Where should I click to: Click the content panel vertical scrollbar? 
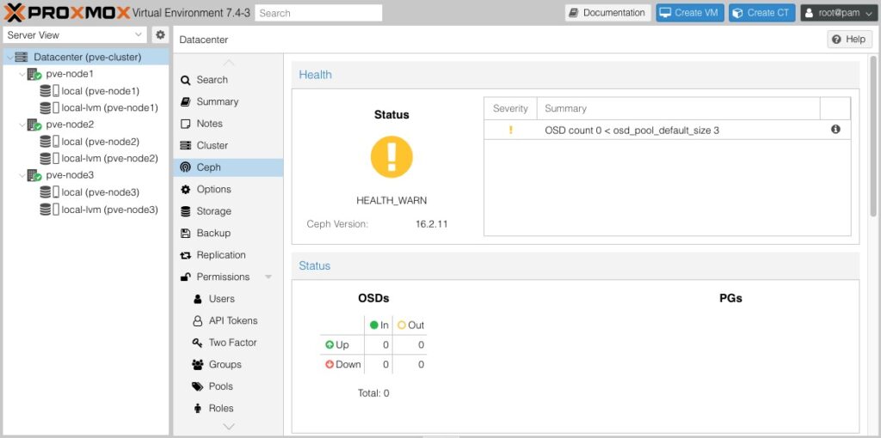873,137
